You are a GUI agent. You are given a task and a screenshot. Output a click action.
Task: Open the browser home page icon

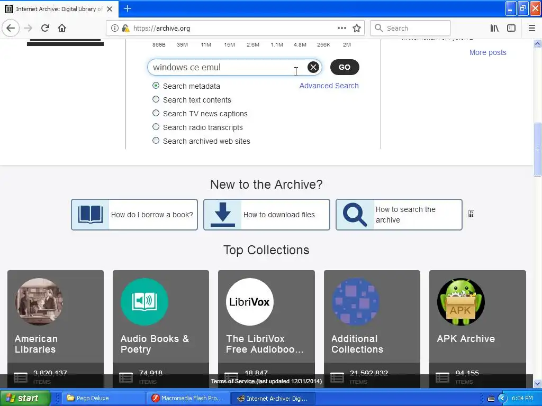point(62,28)
